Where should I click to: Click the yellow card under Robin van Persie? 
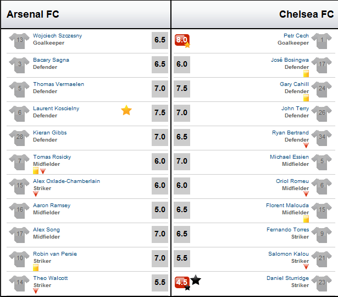pos(36,268)
